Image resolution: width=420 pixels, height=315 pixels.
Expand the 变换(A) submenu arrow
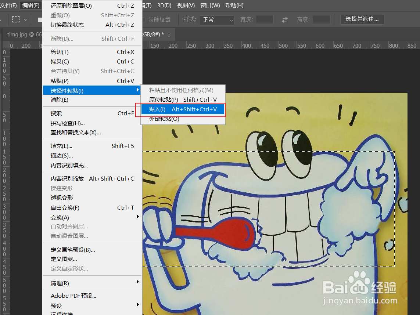(x=138, y=217)
